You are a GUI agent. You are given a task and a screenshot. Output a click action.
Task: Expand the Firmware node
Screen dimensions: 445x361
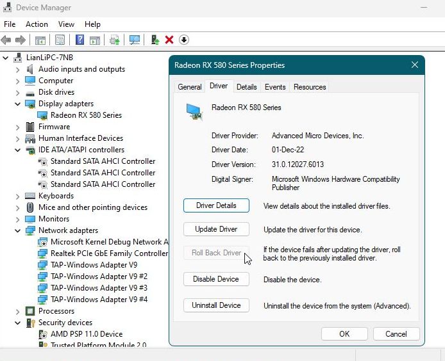pyautogui.click(x=17, y=127)
